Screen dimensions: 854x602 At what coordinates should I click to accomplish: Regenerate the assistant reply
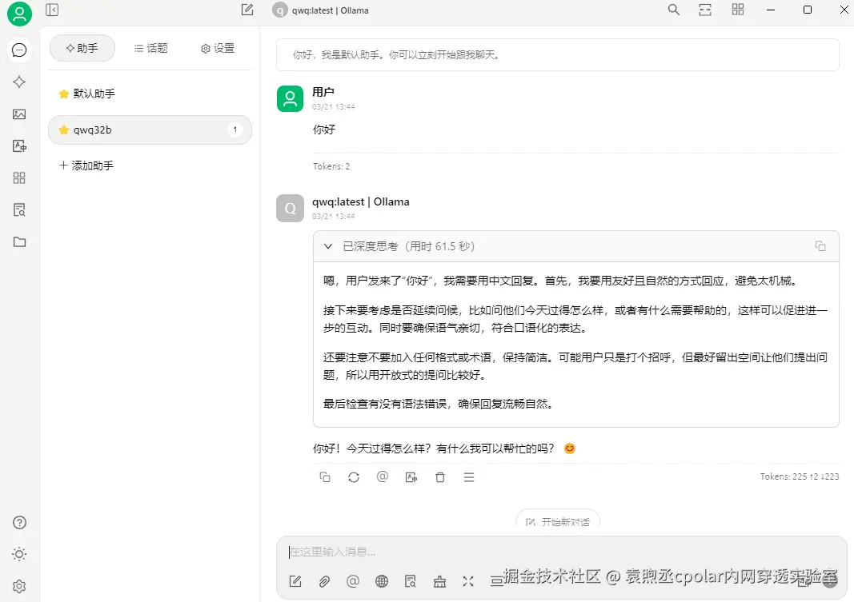354,477
